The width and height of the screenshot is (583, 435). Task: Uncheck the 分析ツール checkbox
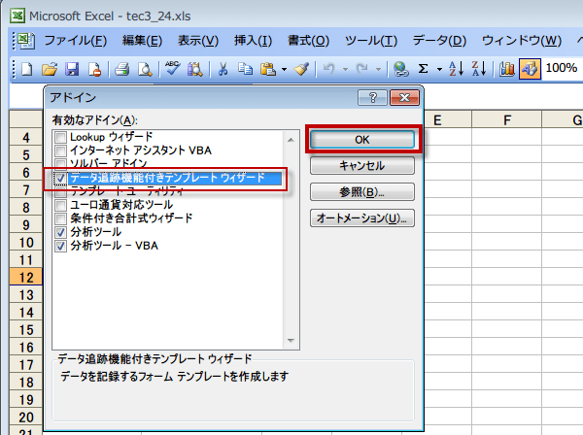click(60, 232)
